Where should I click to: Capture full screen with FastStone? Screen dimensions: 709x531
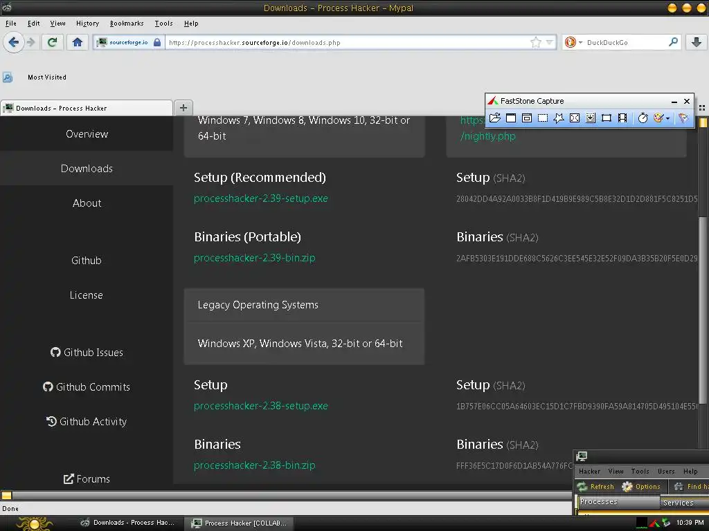tap(575, 118)
